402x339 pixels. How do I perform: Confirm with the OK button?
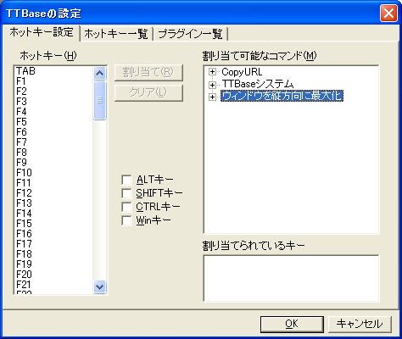coord(292,324)
